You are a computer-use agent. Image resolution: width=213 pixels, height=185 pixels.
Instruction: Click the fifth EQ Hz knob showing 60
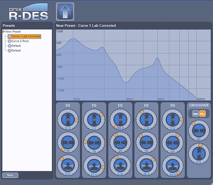173,143
